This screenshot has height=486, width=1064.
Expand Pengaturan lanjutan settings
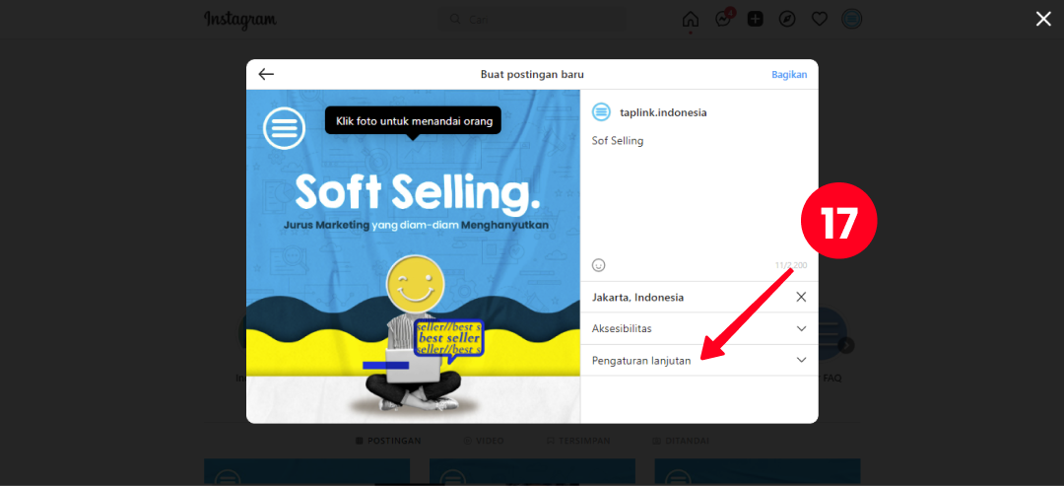pyautogui.click(x=698, y=361)
